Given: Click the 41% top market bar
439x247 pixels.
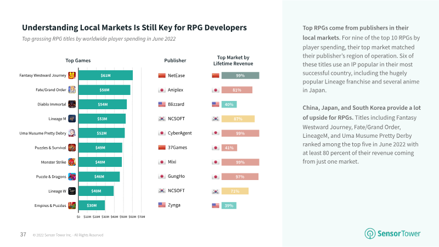Looking at the screenshot, I should pyautogui.click(x=229, y=148).
